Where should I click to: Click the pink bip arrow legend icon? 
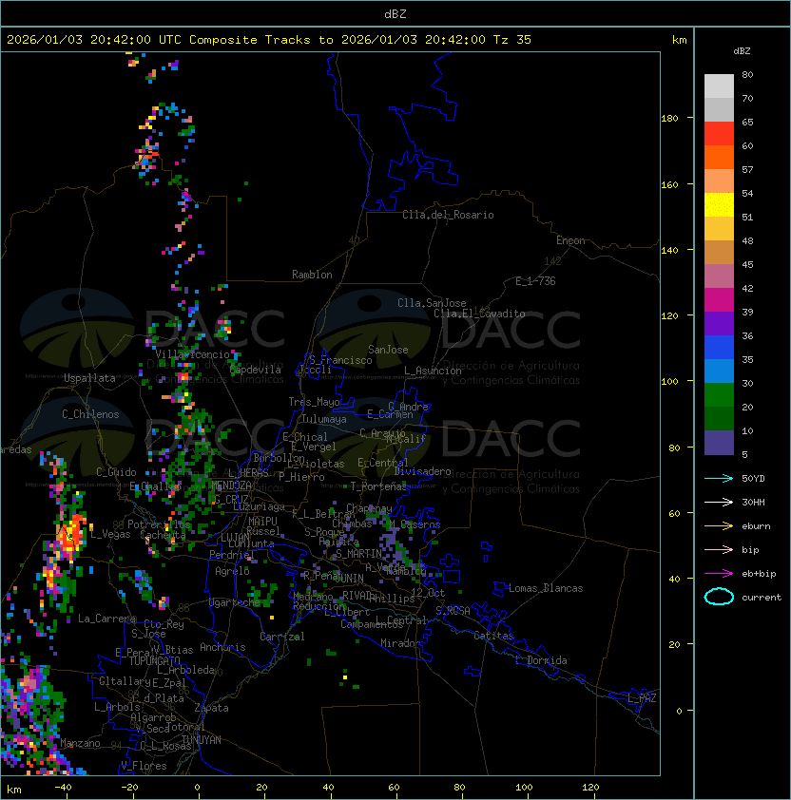719,549
